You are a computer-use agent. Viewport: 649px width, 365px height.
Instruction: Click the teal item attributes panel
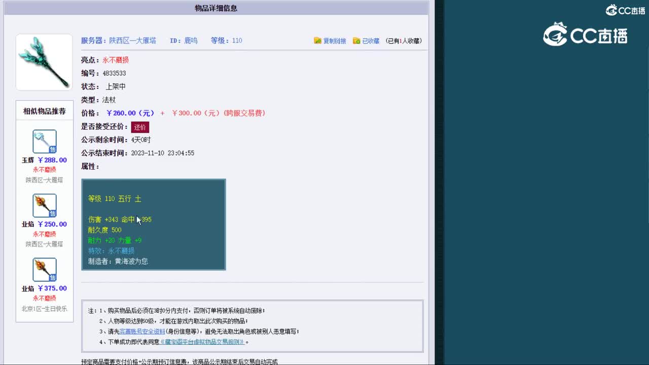tap(154, 225)
